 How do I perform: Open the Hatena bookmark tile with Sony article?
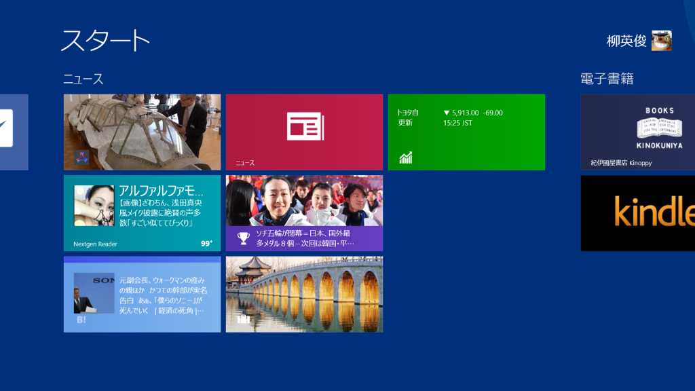click(143, 295)
